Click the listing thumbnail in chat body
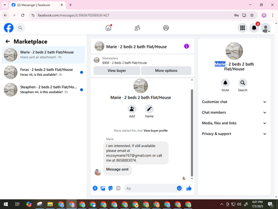The image size is (278, 209). click(141, 86)
